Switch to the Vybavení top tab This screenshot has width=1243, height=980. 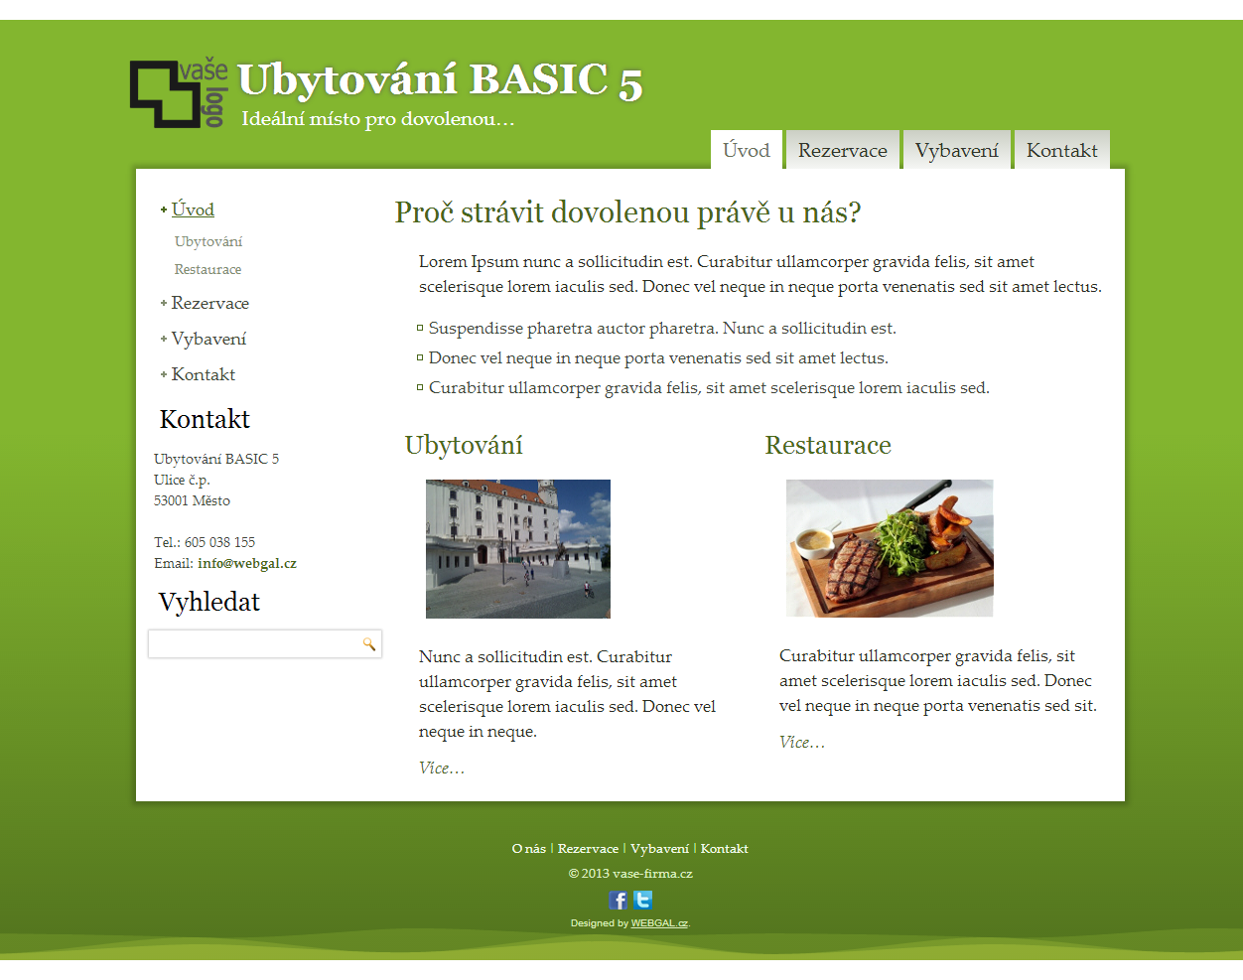coord(957,150)
